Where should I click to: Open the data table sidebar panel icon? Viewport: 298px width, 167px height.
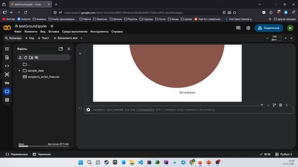[x=7, y=100]
